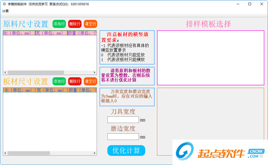
Task: Select 数量 column header in 原料 table
Action: [82, 33]
